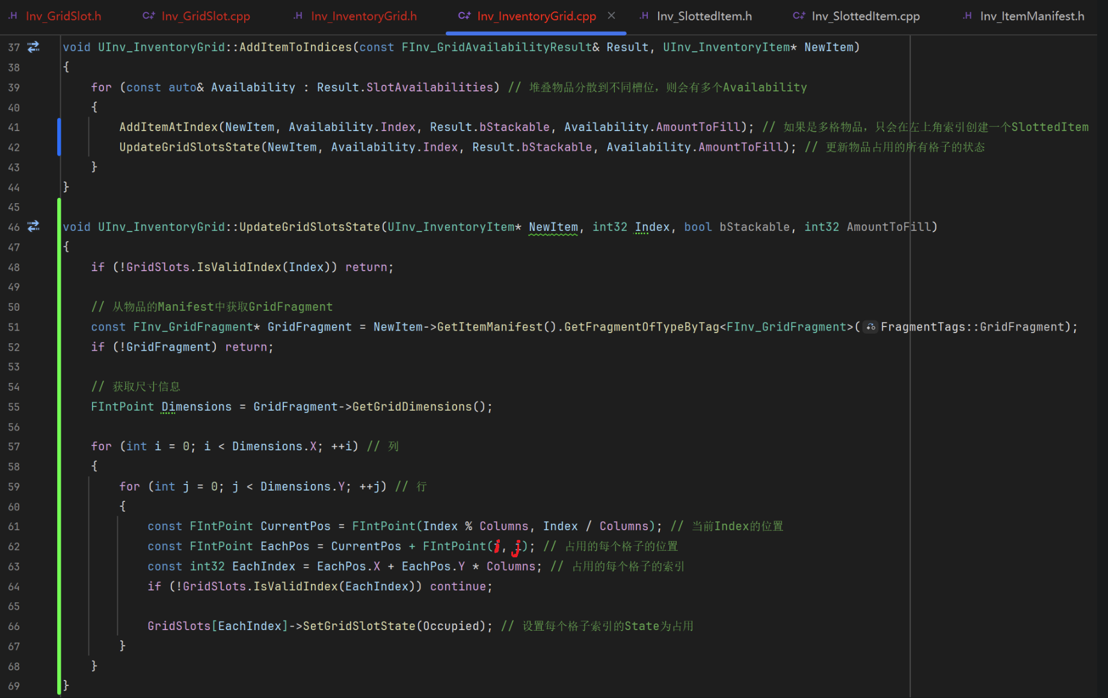Click FragmentTags::GridFragment on line 51
1108x698 pixels.
973,327
